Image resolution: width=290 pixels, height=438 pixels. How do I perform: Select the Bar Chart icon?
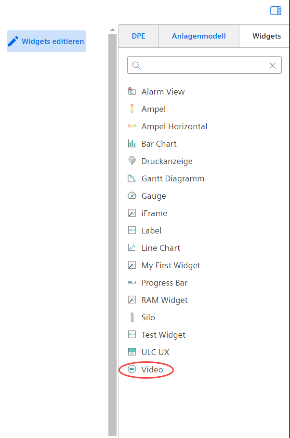click(x=132, y=144)
